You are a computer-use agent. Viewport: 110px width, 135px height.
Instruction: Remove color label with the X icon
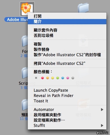pos(36,78)
